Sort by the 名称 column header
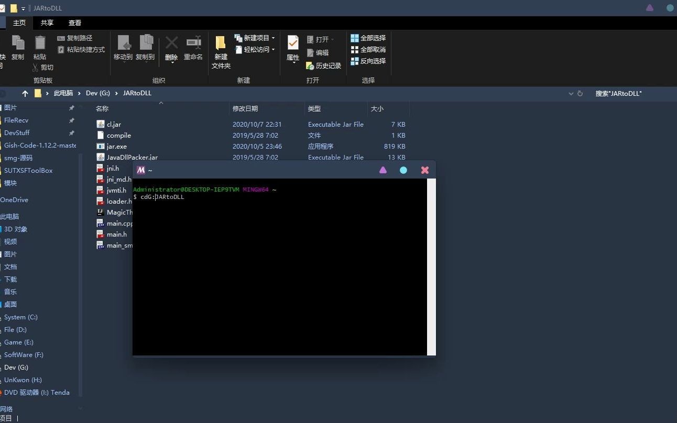This screenshot has height=423, width=677. click(102, 109)
